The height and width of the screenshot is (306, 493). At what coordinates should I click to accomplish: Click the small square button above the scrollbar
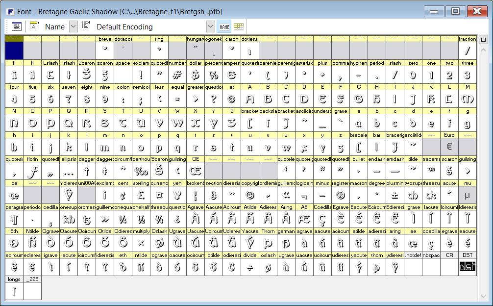click(484, 40)
